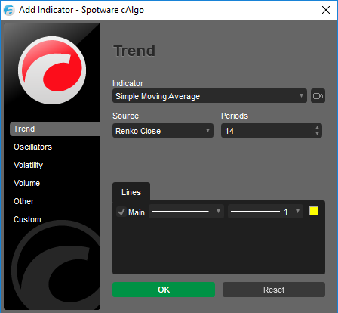The image size is (338, 313).
Task: Click the large red cAlgo logo
Action: (x=52, y=70)
